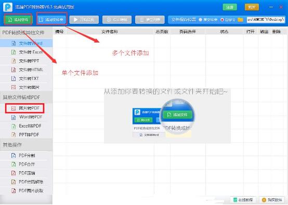Open the PDF压缩 compress tool
Viewport: 288px width, 205px height.
tap(27, 173)
